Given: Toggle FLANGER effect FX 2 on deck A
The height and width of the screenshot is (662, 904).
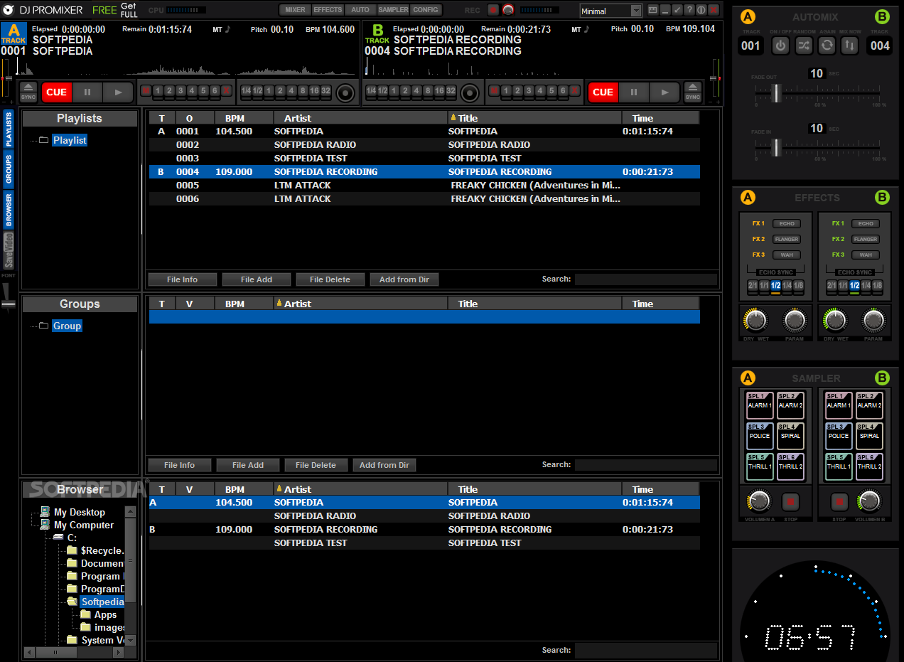Looking at the screenshot, I should (786, 240).
